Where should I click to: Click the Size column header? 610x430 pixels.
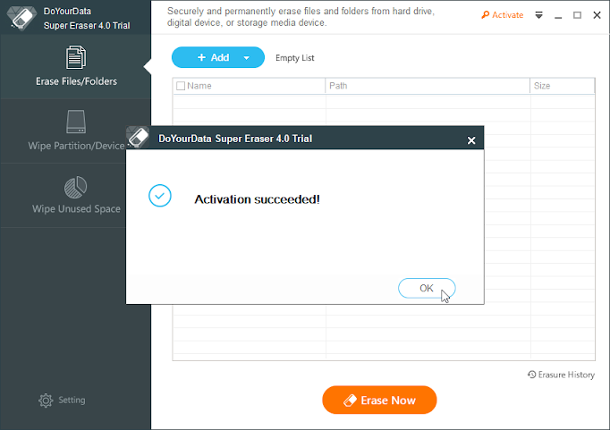coord(563,86)
